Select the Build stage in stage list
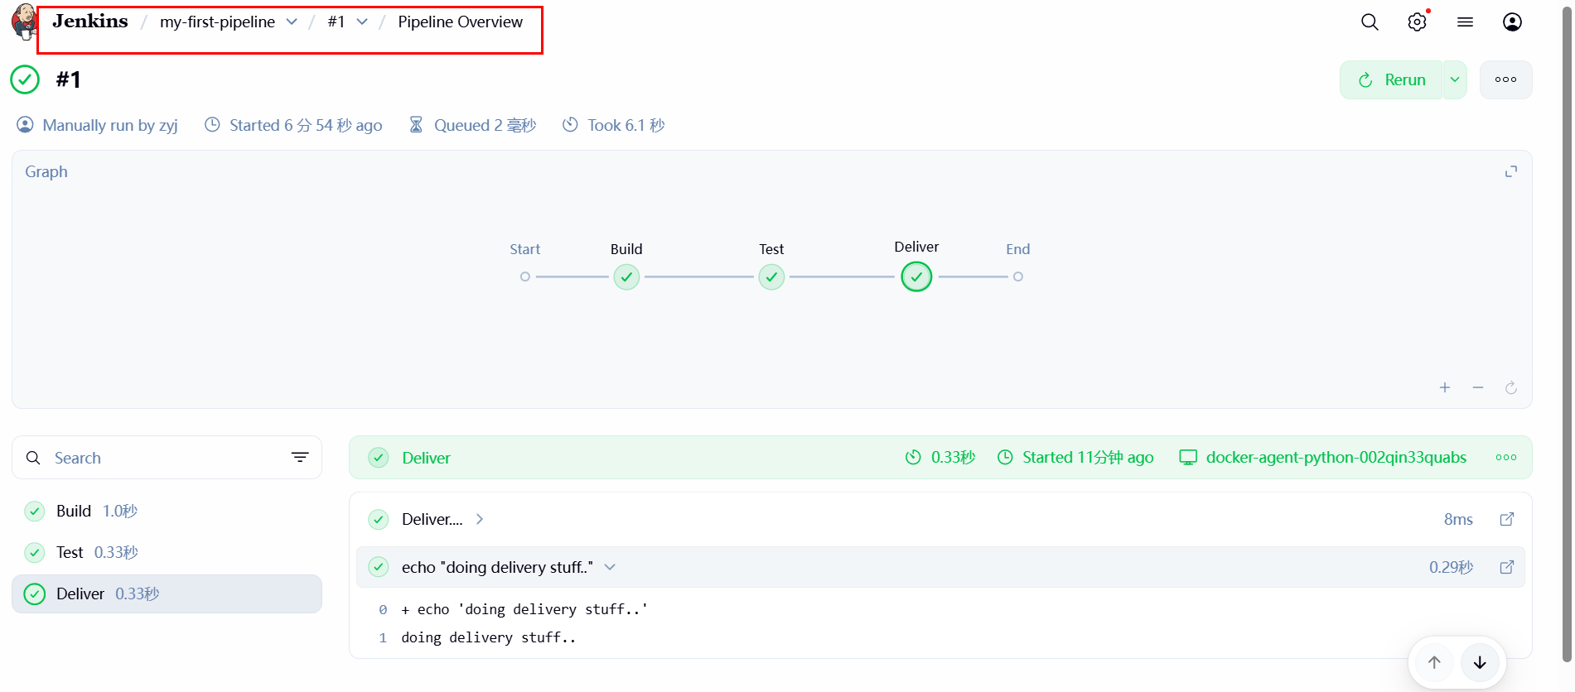 [74, 512]
